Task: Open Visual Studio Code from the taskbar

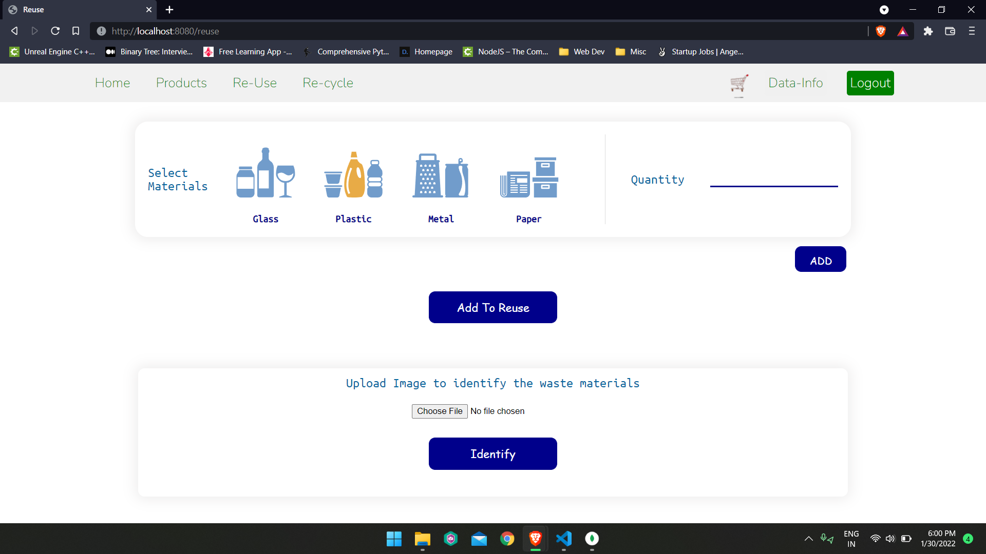Action: [563, 539]
